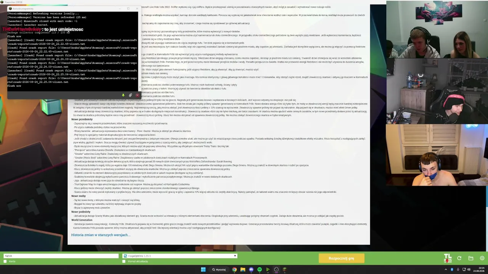This screenshot has height=274, width=488.
Task: Open the network tray icon
Action: tap(463, 269)
